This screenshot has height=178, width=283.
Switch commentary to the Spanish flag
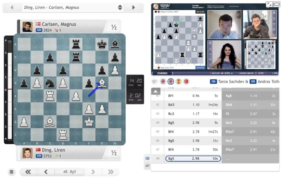(x=178, y=82)
